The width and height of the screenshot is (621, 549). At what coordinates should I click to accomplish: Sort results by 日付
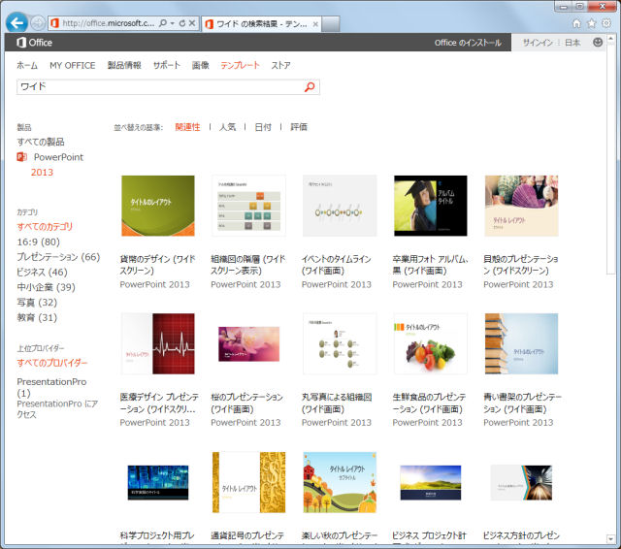tap(263, 127)
